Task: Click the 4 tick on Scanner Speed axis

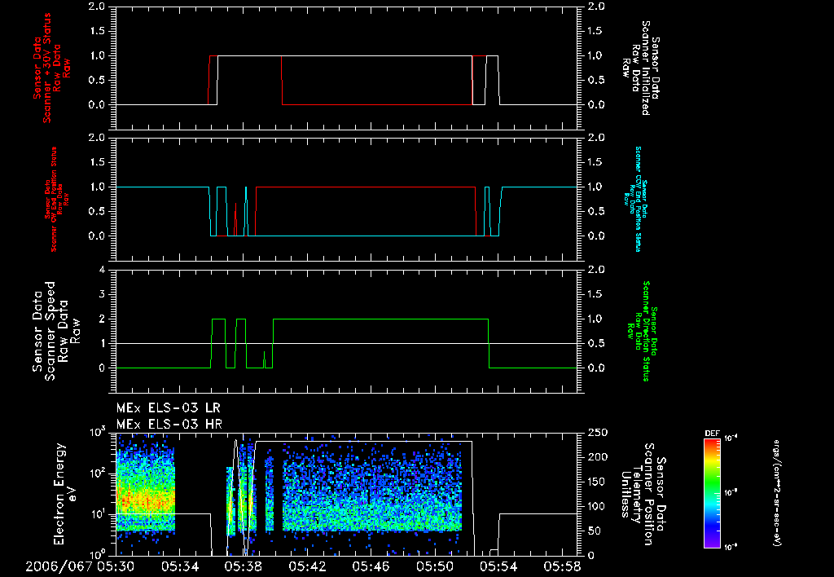Action: 102,270
